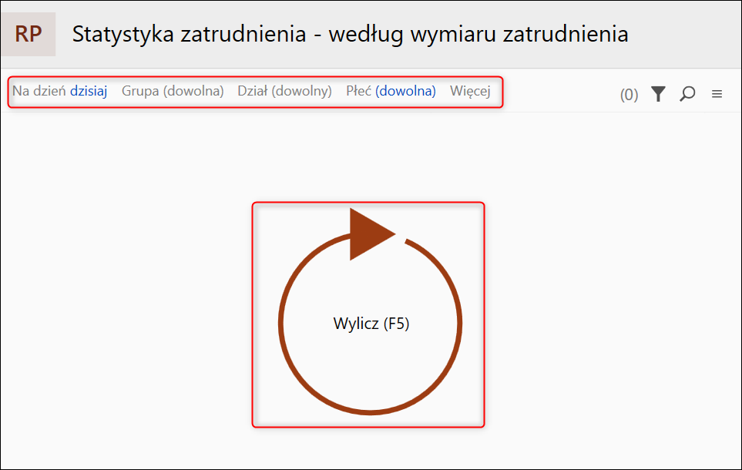Select the Grupa "(dowolna)" value
The width and height of the screenshot is (742, 470).
pos(193,91)
